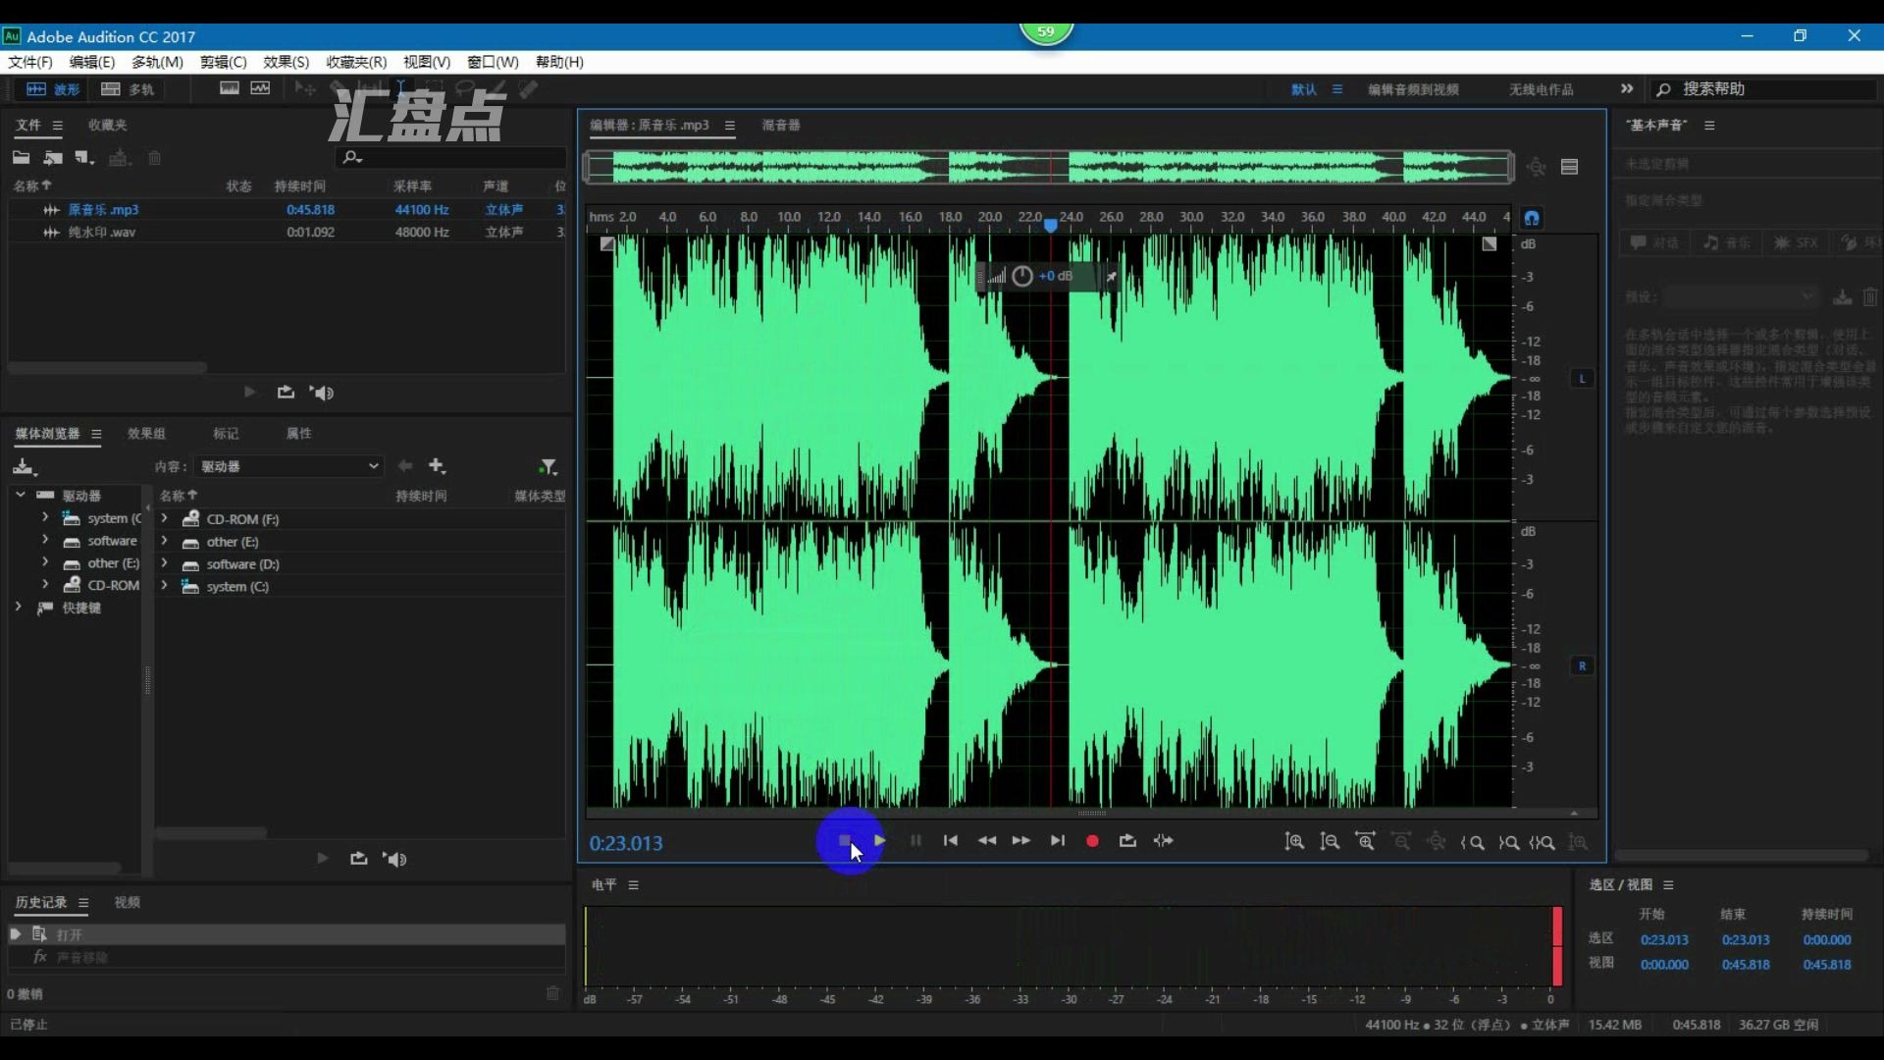Open editor panel menu icon
Viewport: 1884px width, 1060px height.
point(730,126)
